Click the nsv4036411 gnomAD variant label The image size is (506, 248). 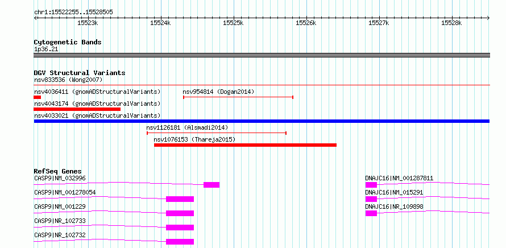click(x=97, y=92)
